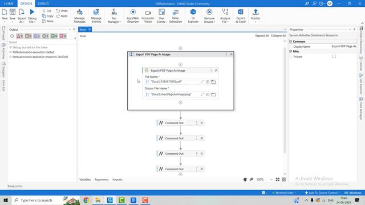Switch to the HOME ribbon tab
The image size is (365, 205).
(9, 3)
